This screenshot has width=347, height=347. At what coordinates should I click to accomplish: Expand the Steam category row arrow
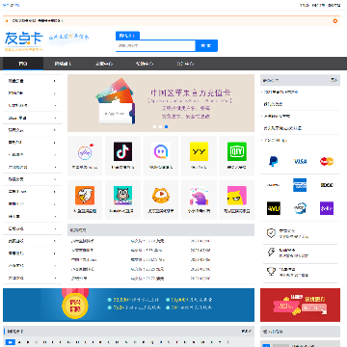[55, 118]
